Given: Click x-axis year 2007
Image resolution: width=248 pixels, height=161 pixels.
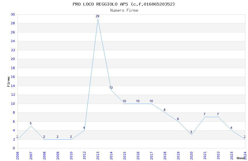Looking at the screenshot, I should 31,155.
